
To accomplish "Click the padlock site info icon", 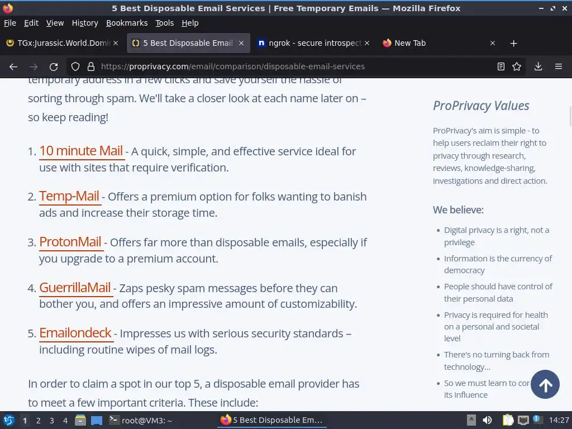I will tap(91, 66).
